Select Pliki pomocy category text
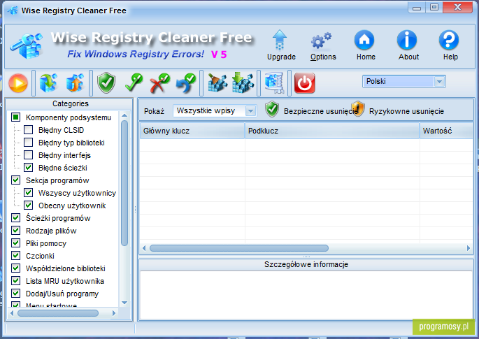This screenshot has width=479, height=339. [46, 243]
